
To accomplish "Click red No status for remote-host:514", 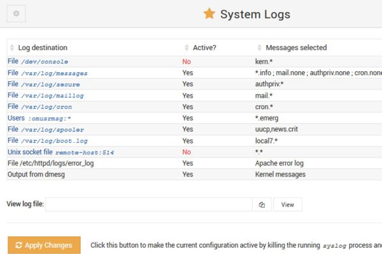I will point(187,152).
